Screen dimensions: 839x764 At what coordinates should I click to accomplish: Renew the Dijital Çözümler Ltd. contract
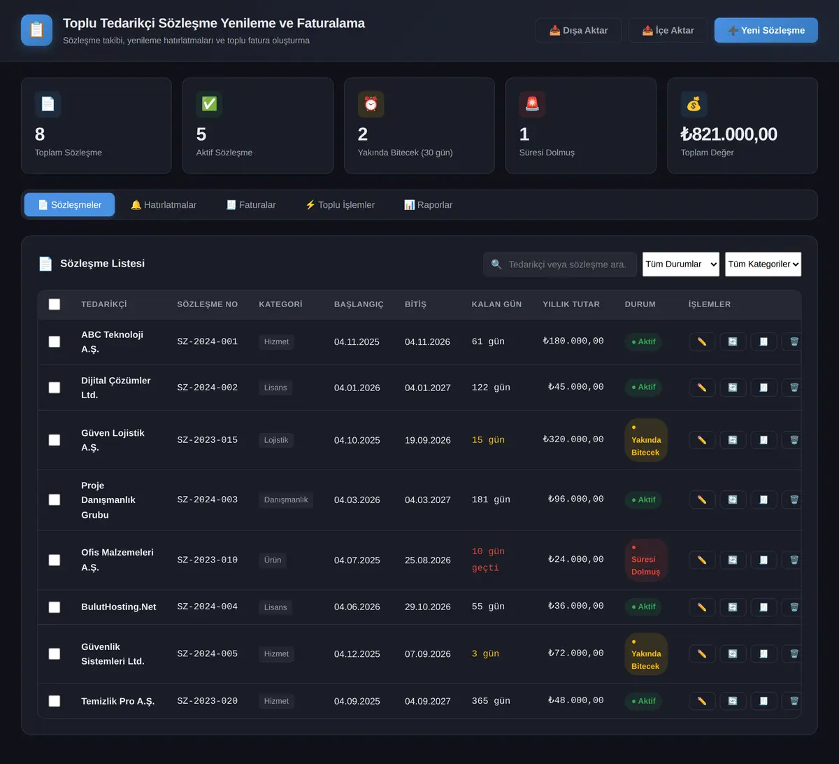tap(733, 388)
